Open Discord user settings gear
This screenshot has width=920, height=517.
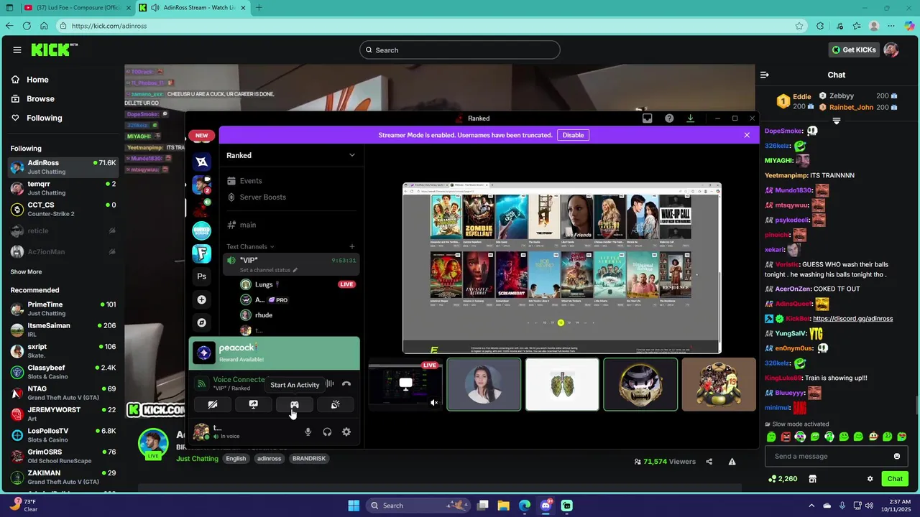coord(346,432)
